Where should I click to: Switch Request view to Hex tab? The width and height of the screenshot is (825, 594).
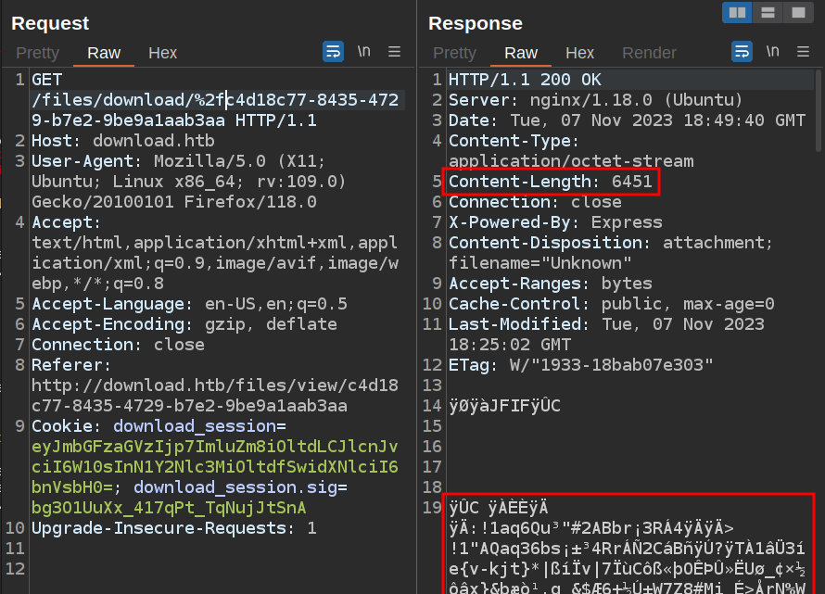162,53
